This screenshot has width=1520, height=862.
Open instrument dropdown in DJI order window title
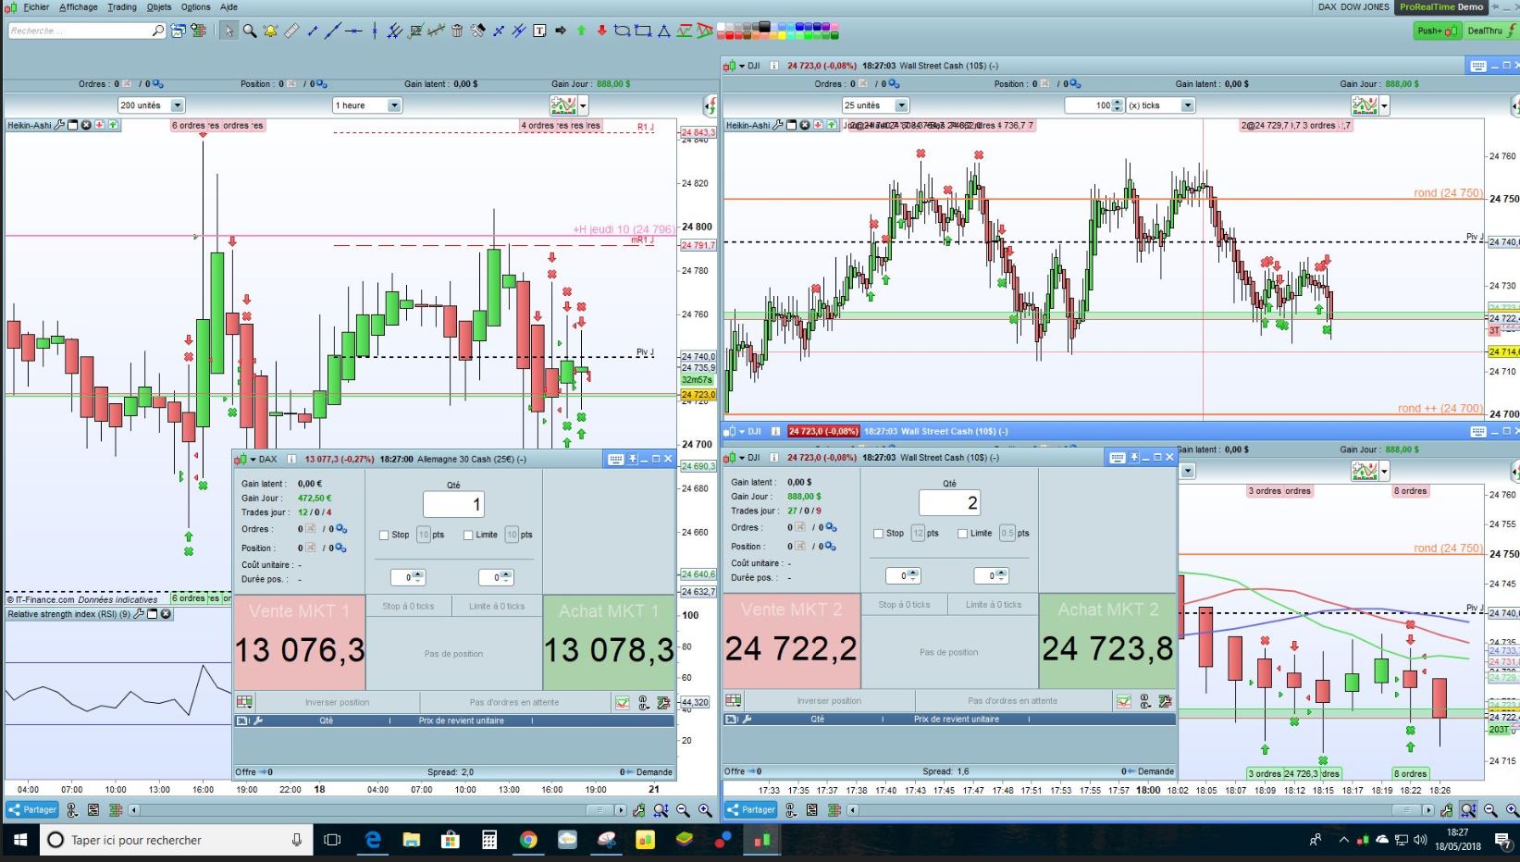pos(742,458)
